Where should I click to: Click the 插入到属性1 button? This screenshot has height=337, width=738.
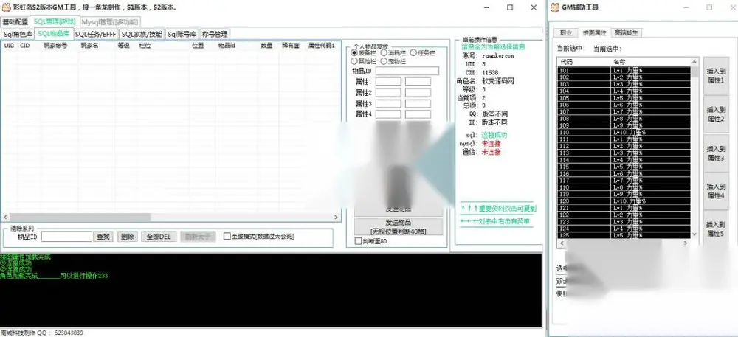[715, 76]
